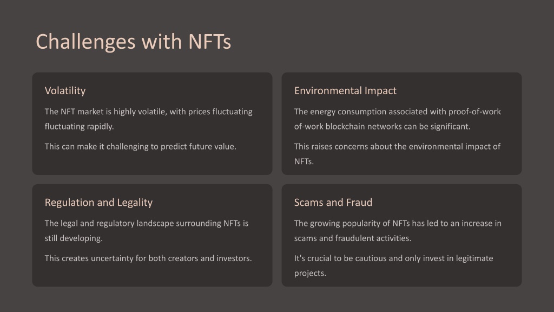Click 'fluctuating rapidly.' line in Volatility card
The image size is (554, 312).
tap(79, 127)
